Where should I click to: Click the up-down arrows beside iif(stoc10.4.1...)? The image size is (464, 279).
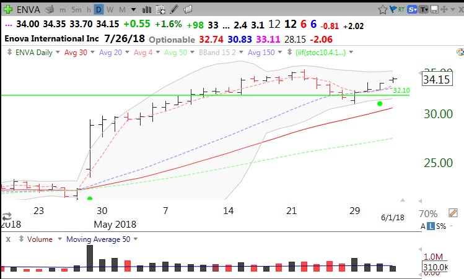[x=289, y=53]
